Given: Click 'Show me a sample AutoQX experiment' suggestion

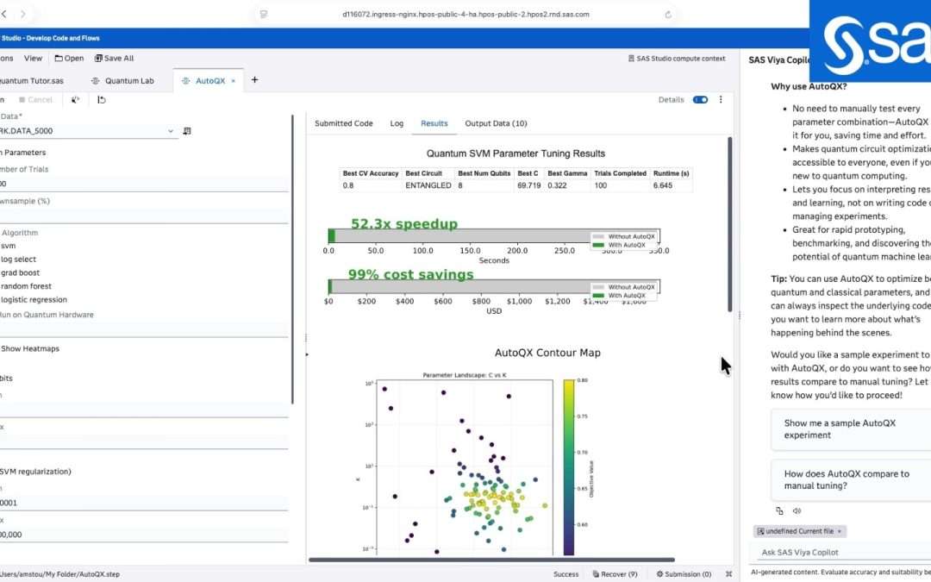Looking at the screenshot, I should click(851, 429).
